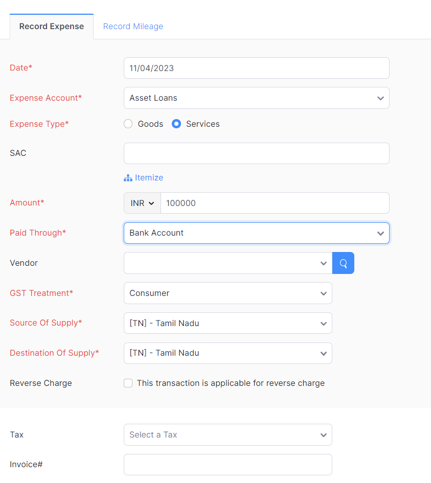Screen dimensions: 431x483
Task: Open the vendor search lookup
Action: (343, 263)
